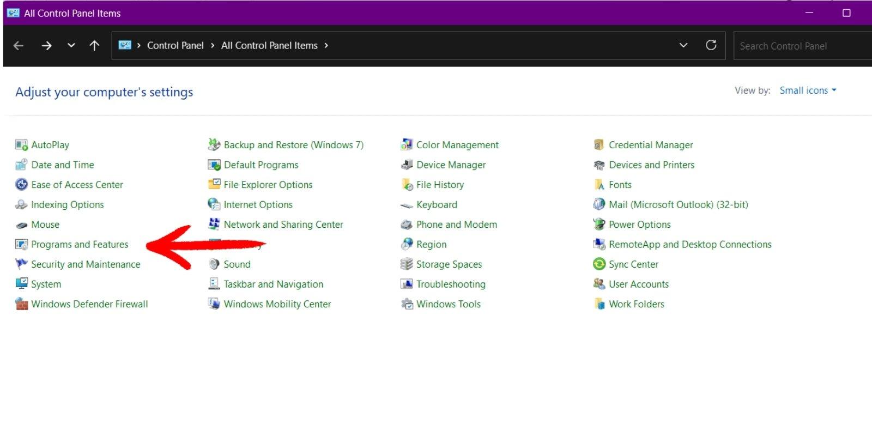Click the Sound speaker icon
This screenshot has height=436, width=872.
214,264
